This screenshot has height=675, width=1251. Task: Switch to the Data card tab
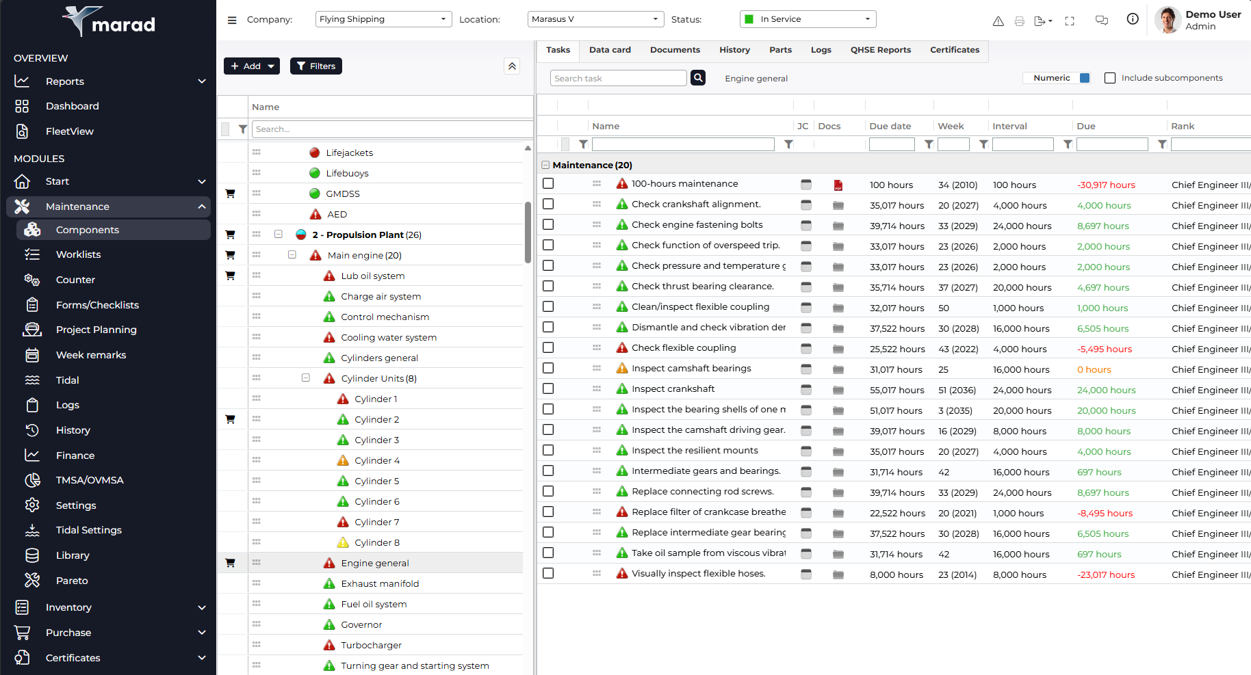[610, 50]
